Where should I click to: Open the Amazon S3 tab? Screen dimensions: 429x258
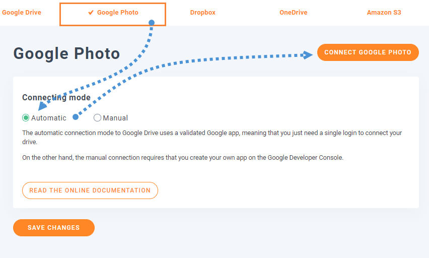pyautogui.click(x=384, y=13)
